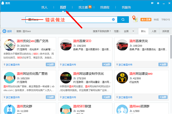The height and width of the screenshot is (114, 172).
Task: Open avatar of 温州优化群
Action: click(9, 109)
